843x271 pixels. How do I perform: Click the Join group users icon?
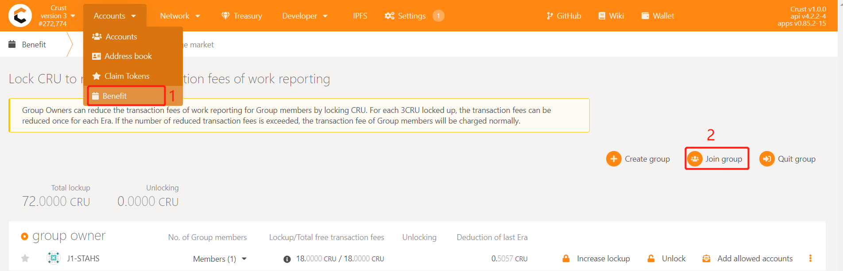point(695,159)
